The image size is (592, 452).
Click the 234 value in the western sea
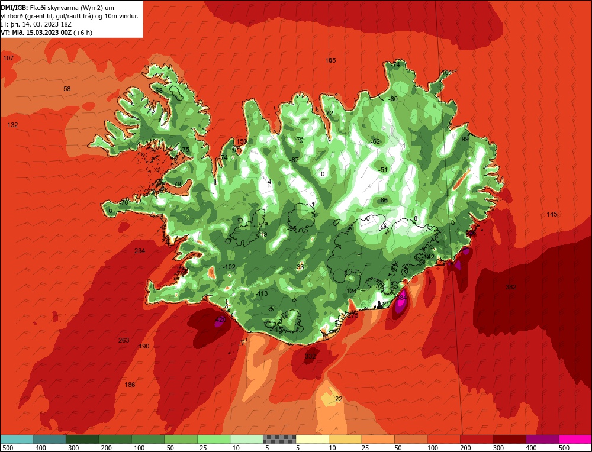click(x=140, y=251)
